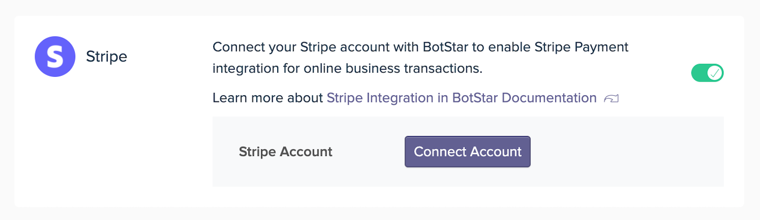Disable the Stripe integration toggle
Screen dimensions: 760x220
click(x=707, y=73)
